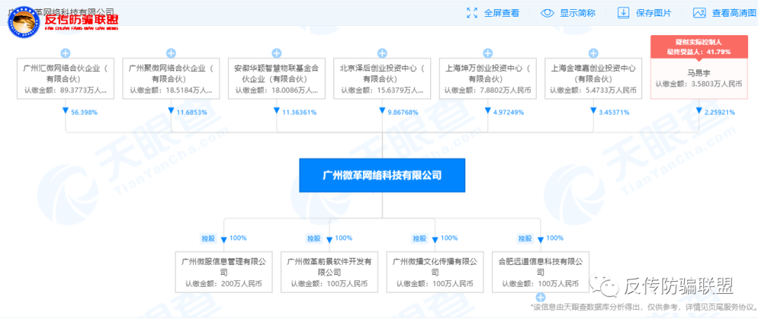Open subsidiary 广州微革前景软件开发有限公司
The image size is (758, 319).
[x=329, y=272]
